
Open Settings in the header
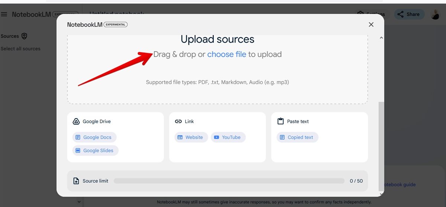(371, 15)
